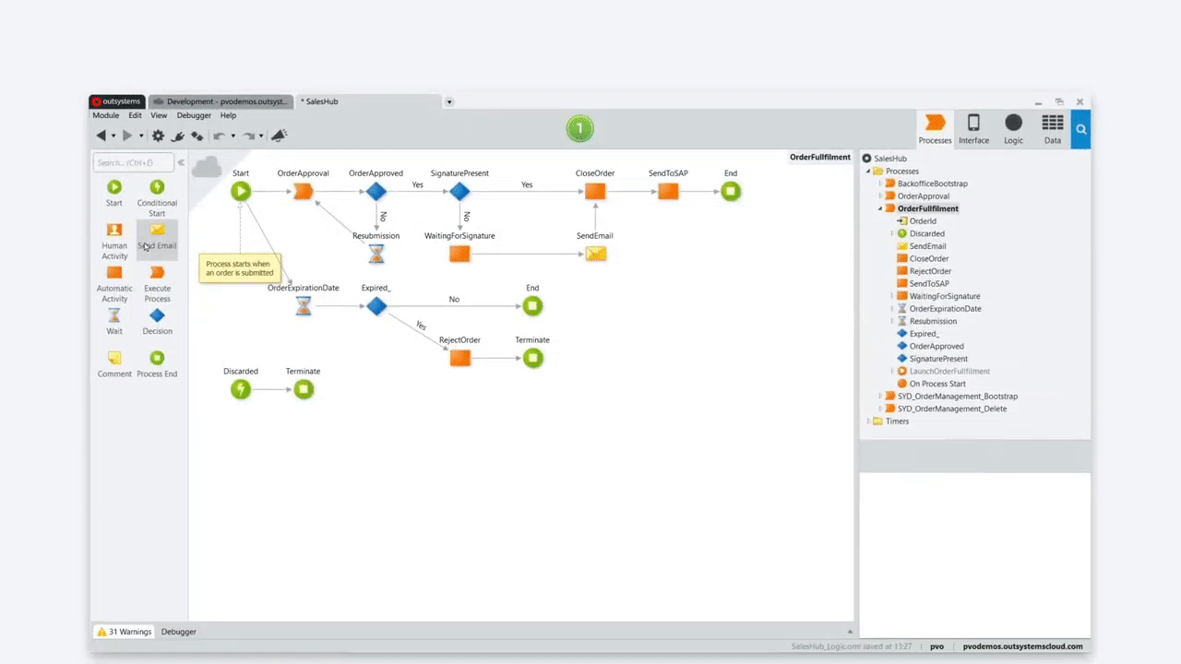Choose the Decision diamond tool
Image resolution: width=1181 pixels, height=664 pixels.
157,315
